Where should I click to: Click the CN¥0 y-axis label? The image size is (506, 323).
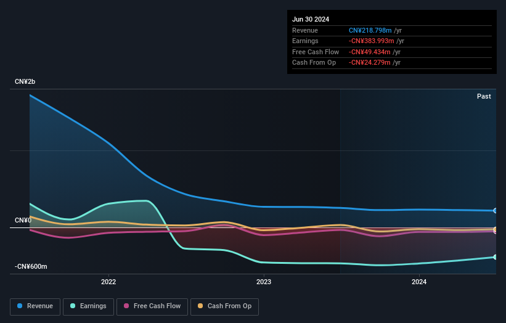[x=23, y=221]
